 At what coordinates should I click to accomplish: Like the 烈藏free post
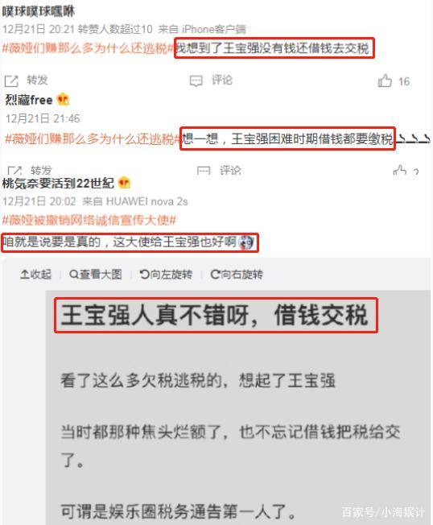point(399,170)
